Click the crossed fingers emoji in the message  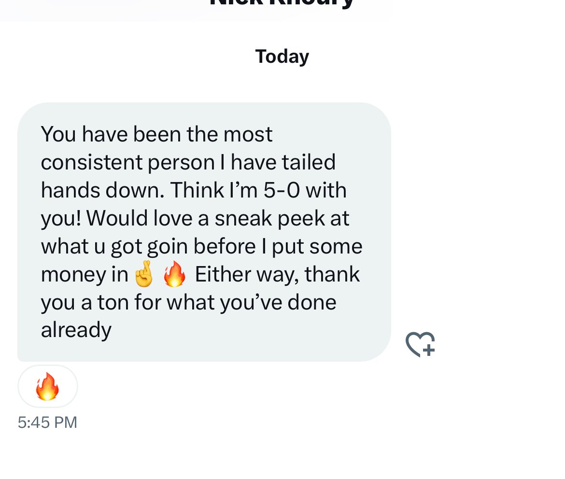click(143, 275)
